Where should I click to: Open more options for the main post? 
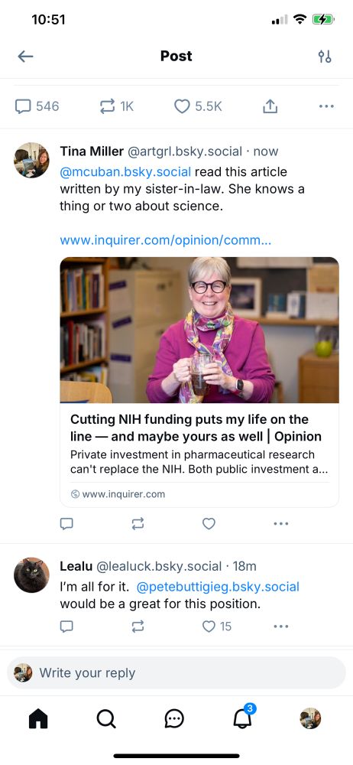click(x=326, y=106)
